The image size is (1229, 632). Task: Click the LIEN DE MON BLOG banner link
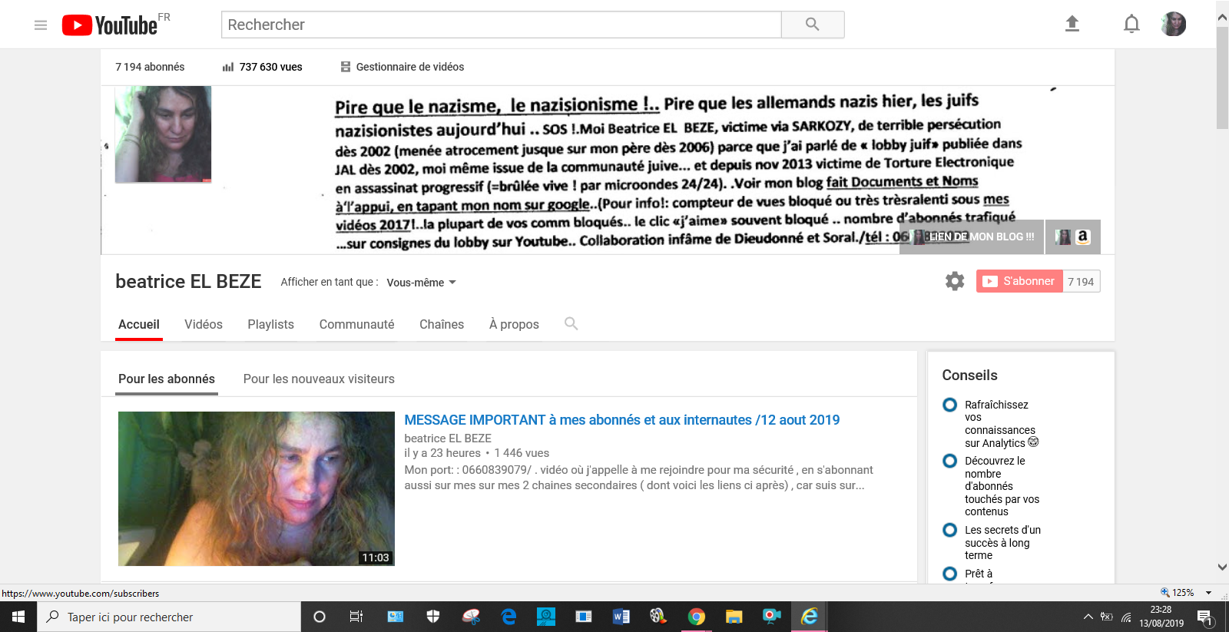[972, 237]
